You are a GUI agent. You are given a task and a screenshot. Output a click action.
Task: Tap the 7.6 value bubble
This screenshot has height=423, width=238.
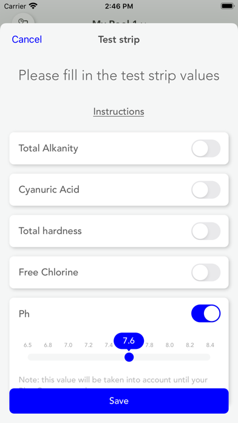tap(129, 341)
